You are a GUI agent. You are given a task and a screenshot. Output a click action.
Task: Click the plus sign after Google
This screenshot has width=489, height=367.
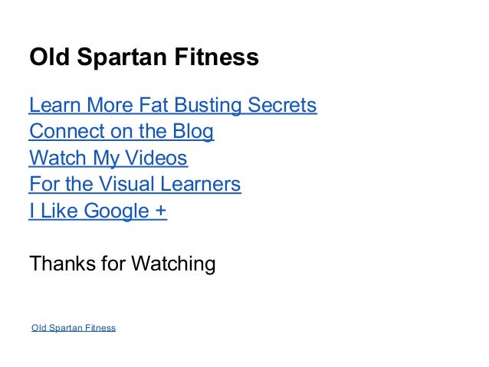[x=161, y=211]
